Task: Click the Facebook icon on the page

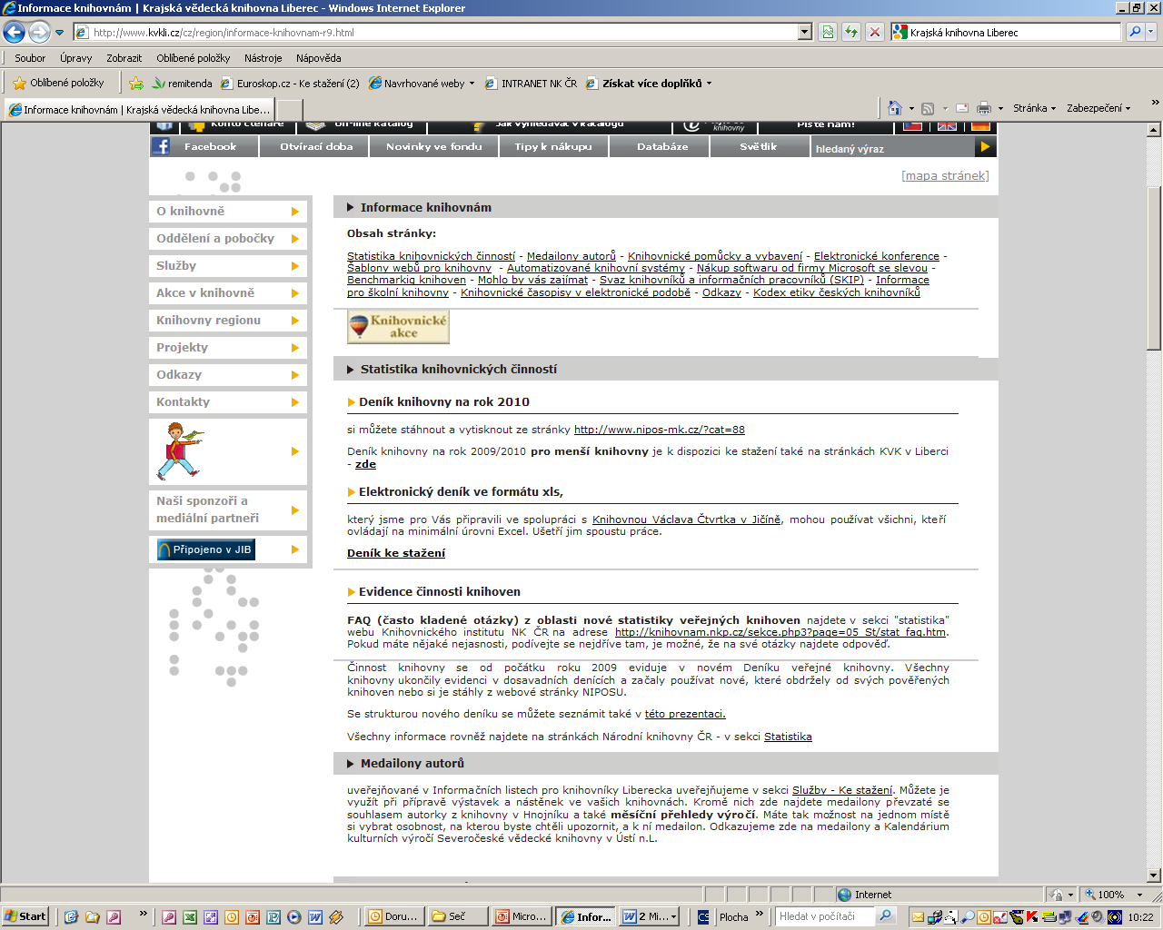Action: point(161,146)
